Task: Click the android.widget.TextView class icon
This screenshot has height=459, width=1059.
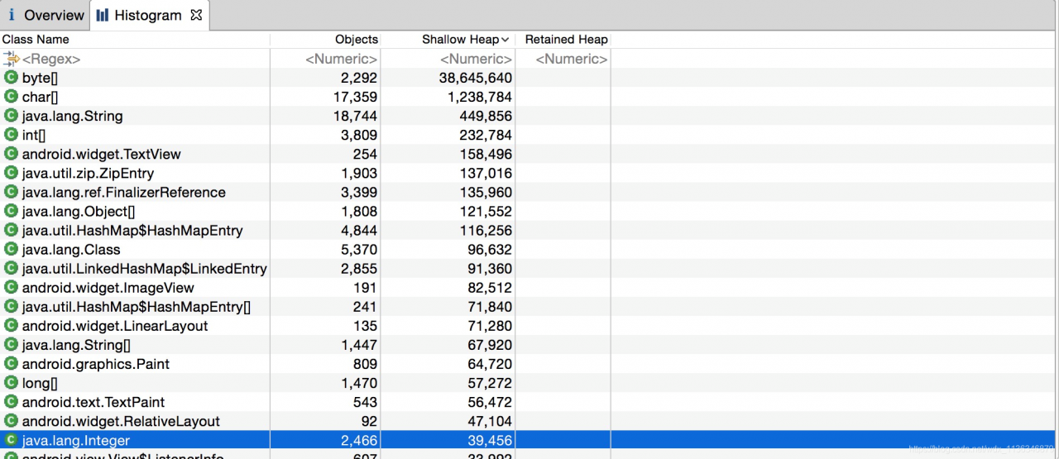Action: [11, 154]
